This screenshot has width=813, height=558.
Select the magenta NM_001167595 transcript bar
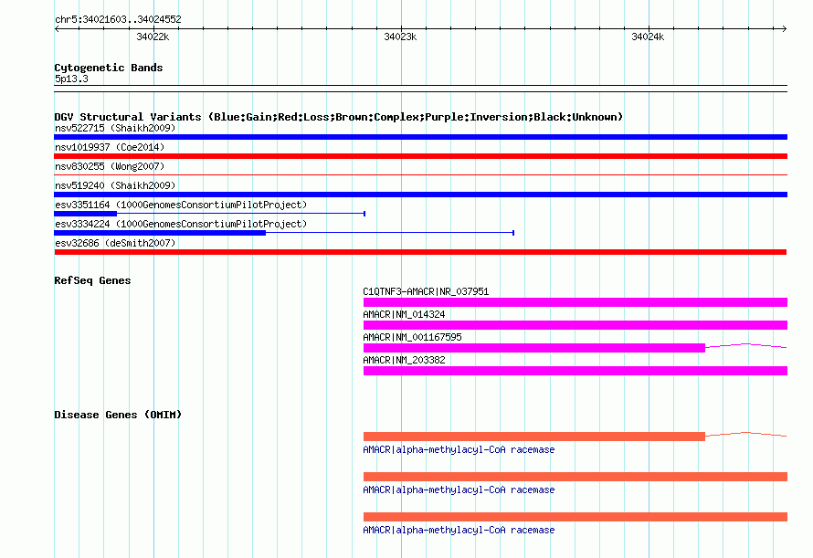coord(534,348)
